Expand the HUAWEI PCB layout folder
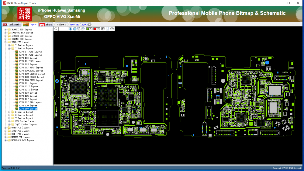 pos(5,30)
